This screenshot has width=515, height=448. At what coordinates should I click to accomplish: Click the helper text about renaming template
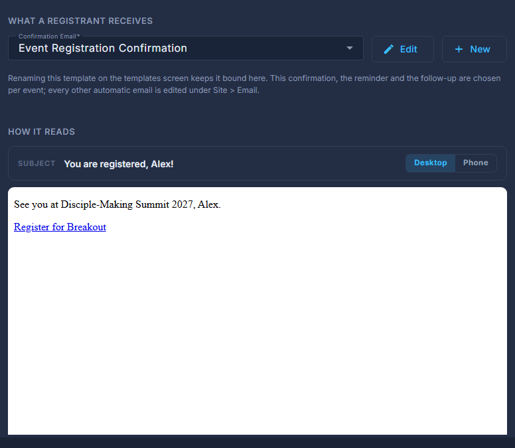coord(254,84)
